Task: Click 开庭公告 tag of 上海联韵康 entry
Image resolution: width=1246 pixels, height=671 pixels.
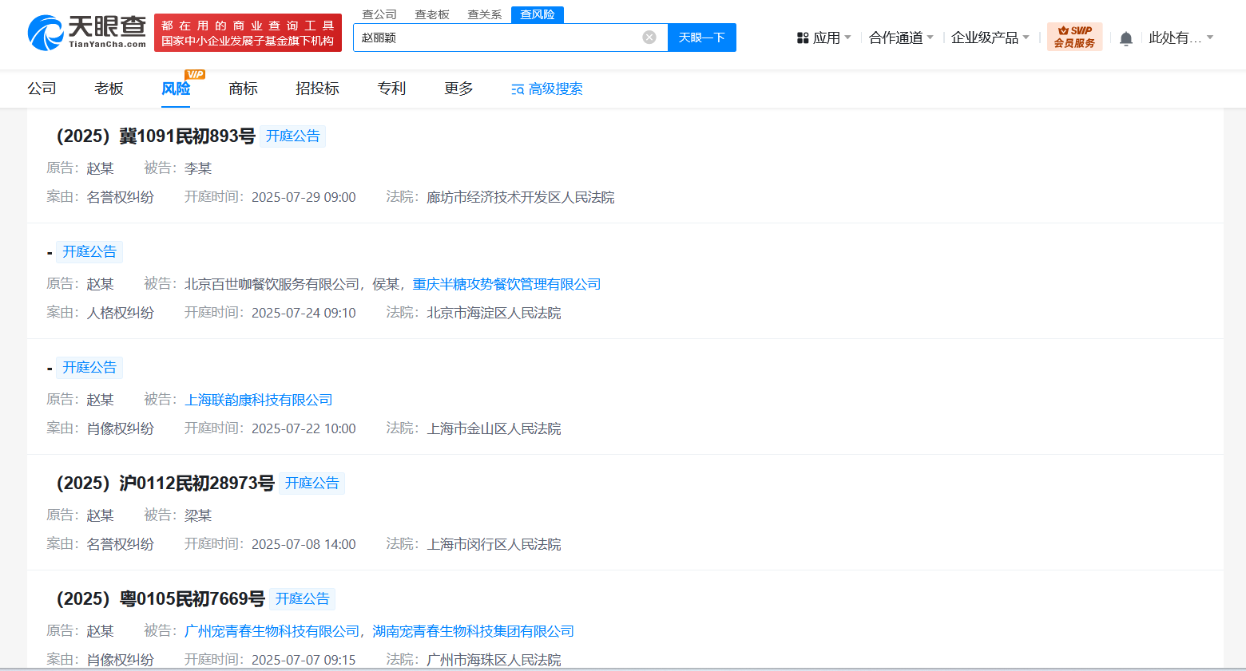Action: pos(89,368)
